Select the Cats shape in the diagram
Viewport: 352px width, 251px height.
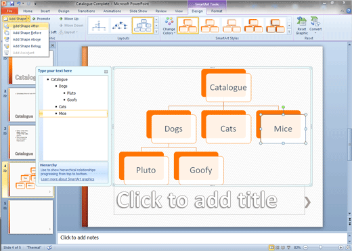tap(228, 129)
